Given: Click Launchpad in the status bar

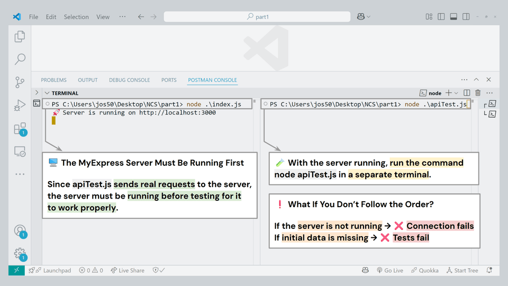Looking at the screenshot, I should click(x=50, y=271).
